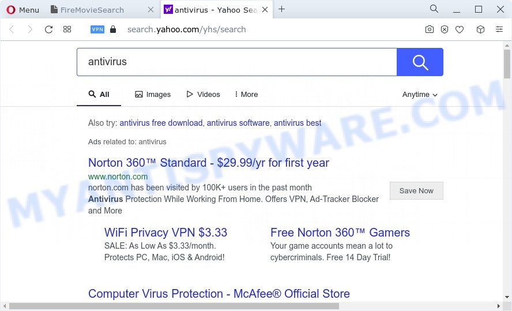Viewport: 512px width, 311px height.
Task: Open Free Norton 360 Gamers link
Action: coord(340,233)
